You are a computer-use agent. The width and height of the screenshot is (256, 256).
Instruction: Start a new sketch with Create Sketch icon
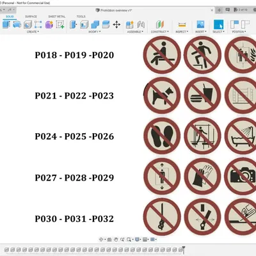click(x=60, y=24)
